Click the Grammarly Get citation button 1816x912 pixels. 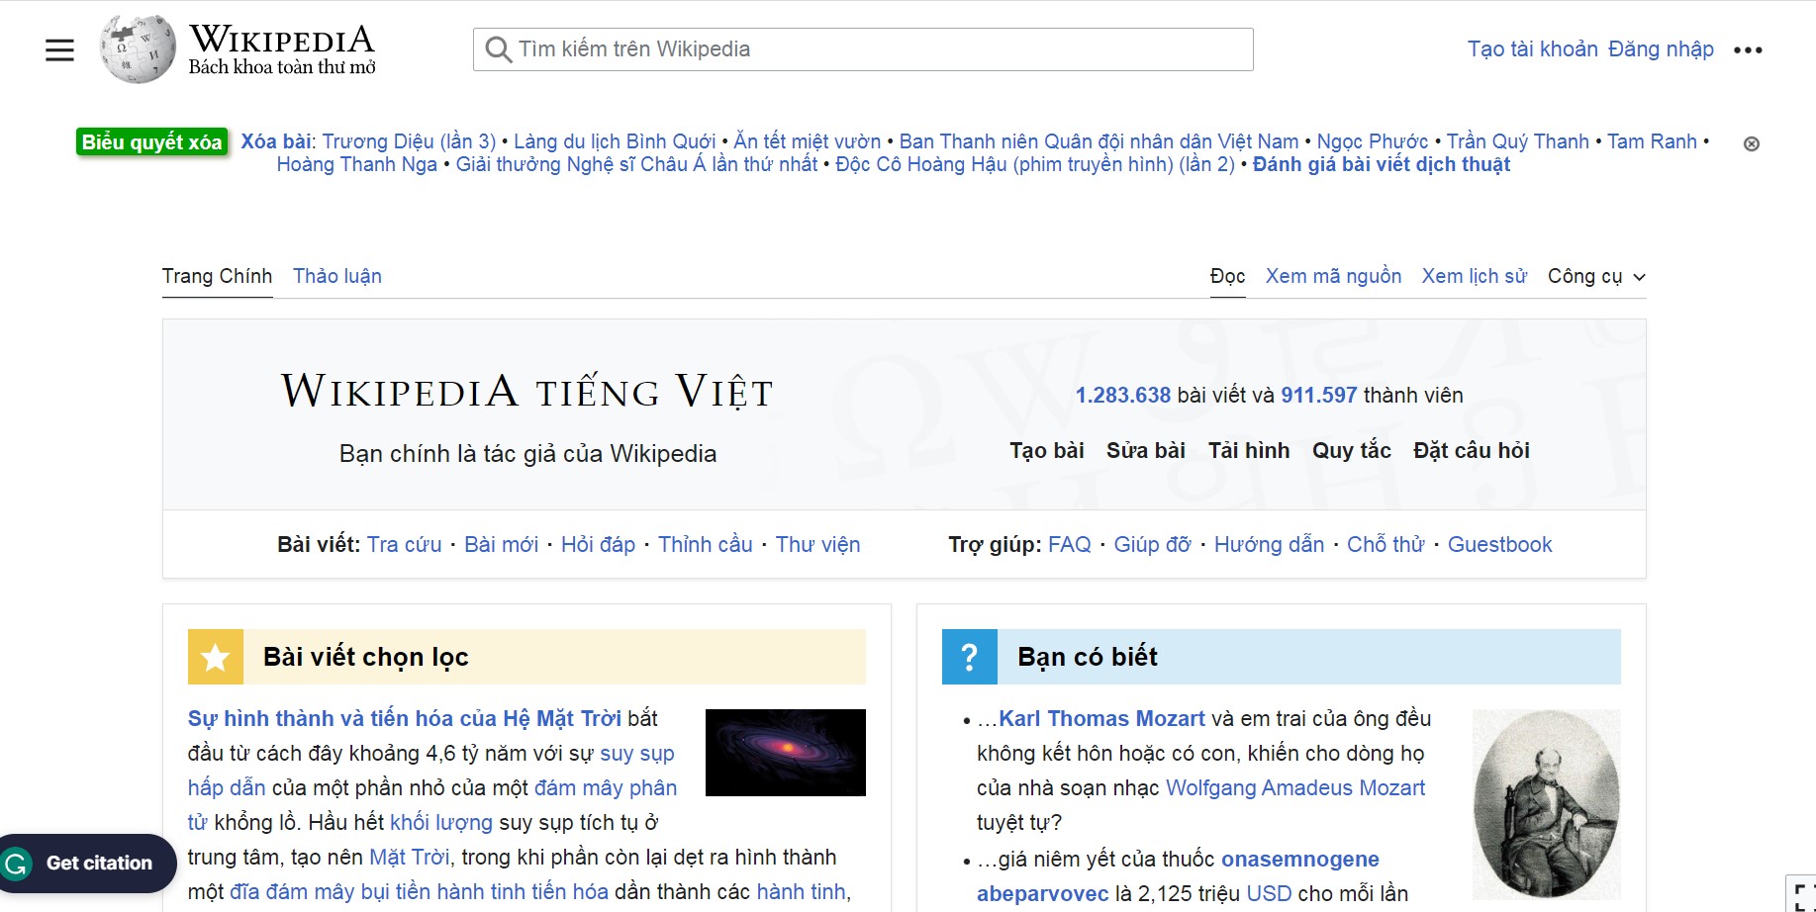click(87, 864)
